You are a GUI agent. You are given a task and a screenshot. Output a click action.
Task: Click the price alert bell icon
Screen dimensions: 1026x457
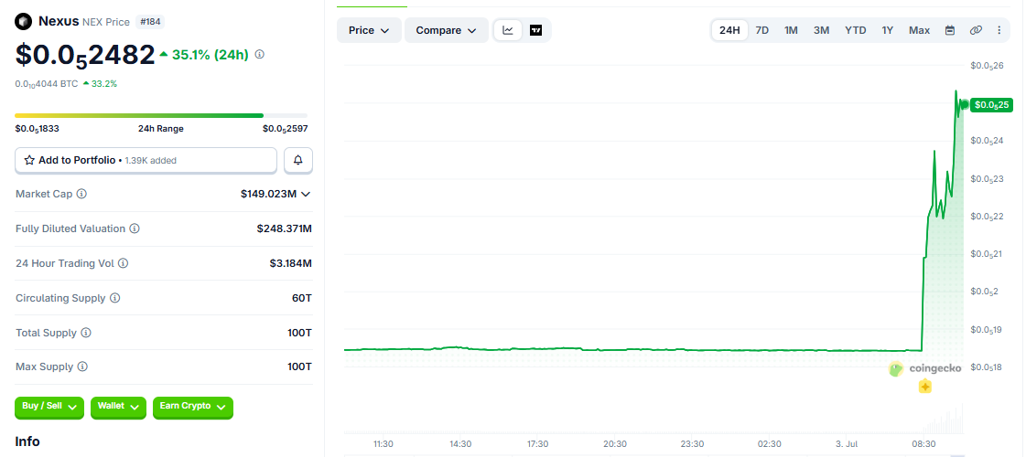(298, 160)
